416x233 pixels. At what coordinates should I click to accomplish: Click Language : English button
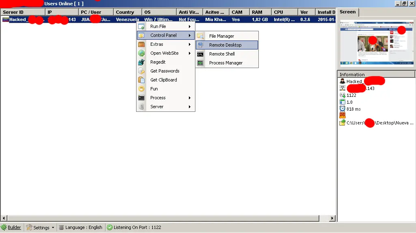[81, 227]
